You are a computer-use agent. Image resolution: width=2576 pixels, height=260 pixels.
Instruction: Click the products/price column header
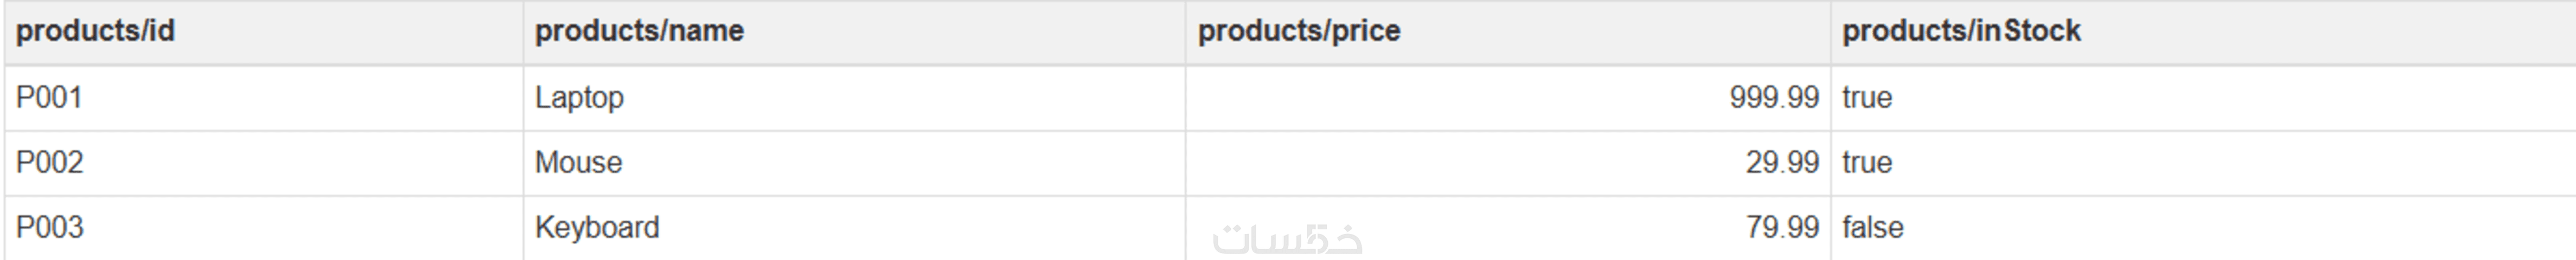pos(1298,31)
